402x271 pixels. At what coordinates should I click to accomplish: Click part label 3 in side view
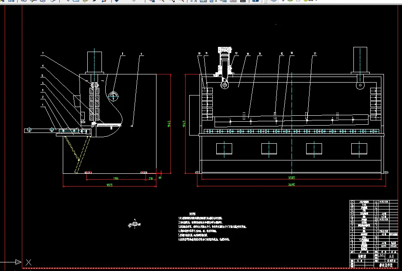click(x=43, y=90)
